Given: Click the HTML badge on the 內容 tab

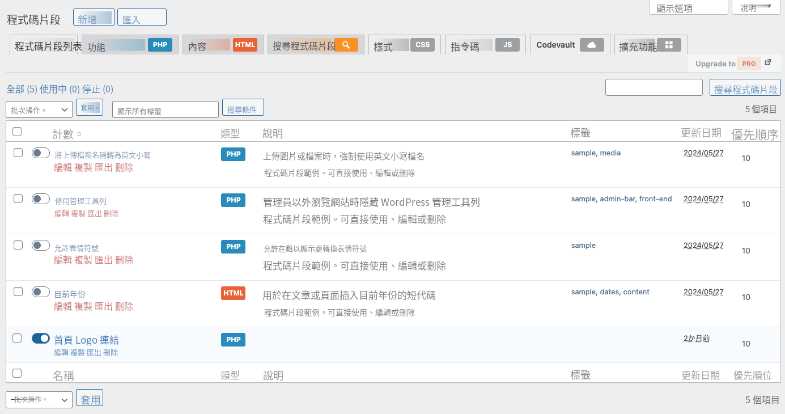Looking at the screenshot, I should pyautogui.click(x=245, y=45).
